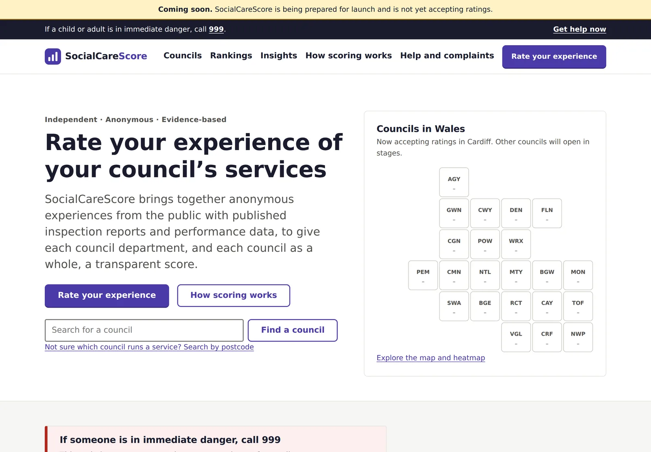Choose the BGW council tile
The height and width of the screenshot is (452, 651).
(547, 275)
